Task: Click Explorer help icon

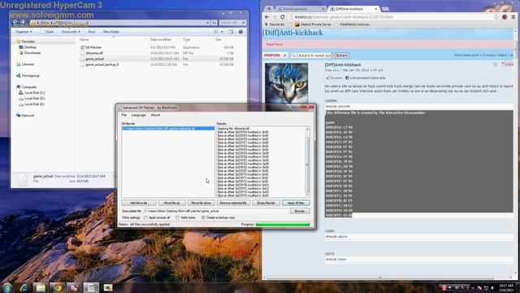Action: pos(240,32)
